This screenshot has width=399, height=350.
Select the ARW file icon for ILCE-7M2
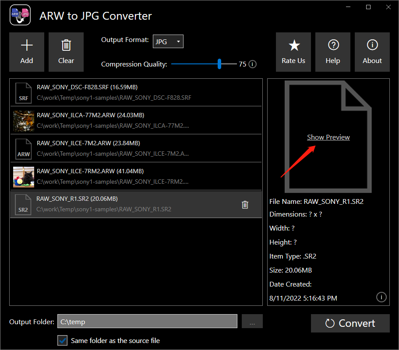23,149
